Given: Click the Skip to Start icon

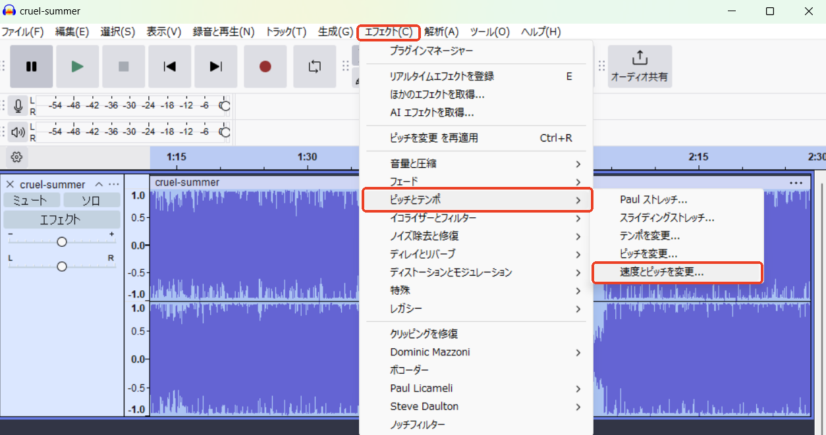Looking at the screenshot, I should 169,66.
